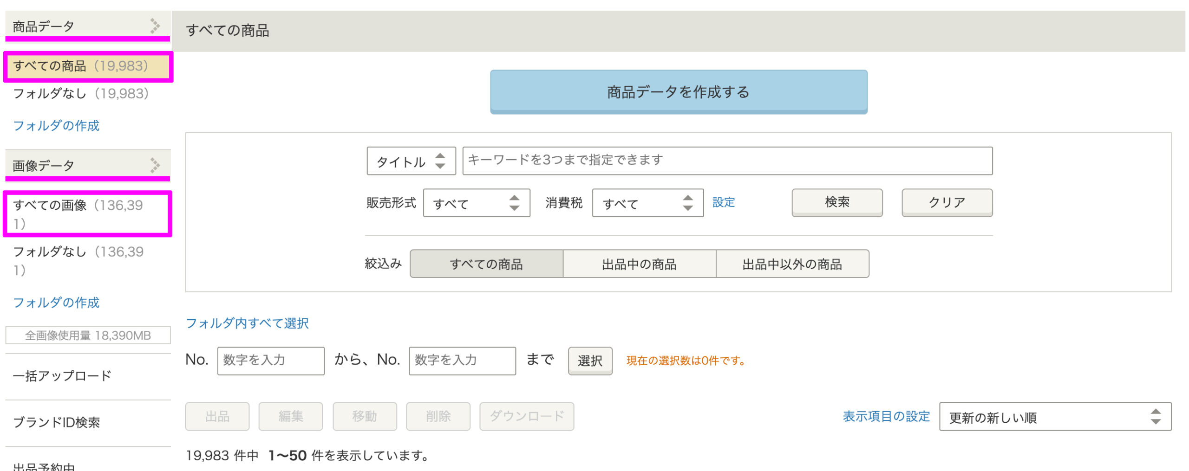The image size is (1189, 471).
Task: Click the 検索 search button
Action: (x=837, y=202)
